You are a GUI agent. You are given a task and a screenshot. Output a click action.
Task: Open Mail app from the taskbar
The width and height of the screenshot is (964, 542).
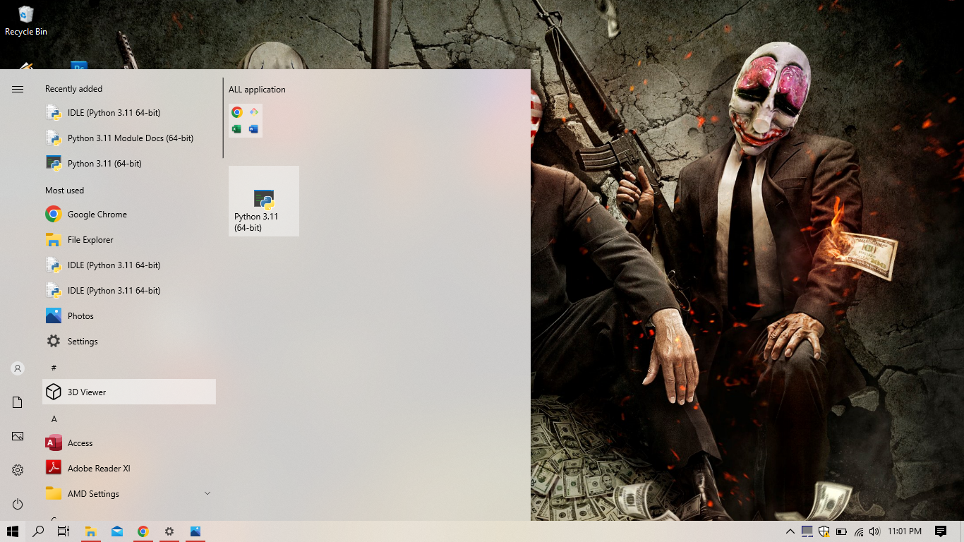(116, 531)
